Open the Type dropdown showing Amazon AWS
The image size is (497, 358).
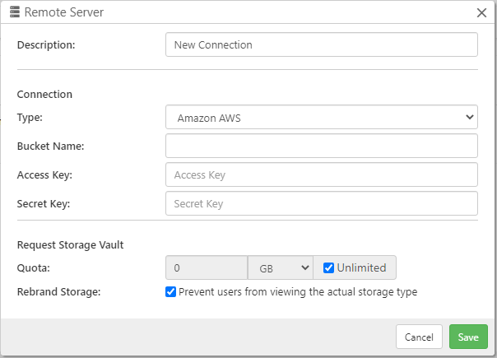[321, 118]
